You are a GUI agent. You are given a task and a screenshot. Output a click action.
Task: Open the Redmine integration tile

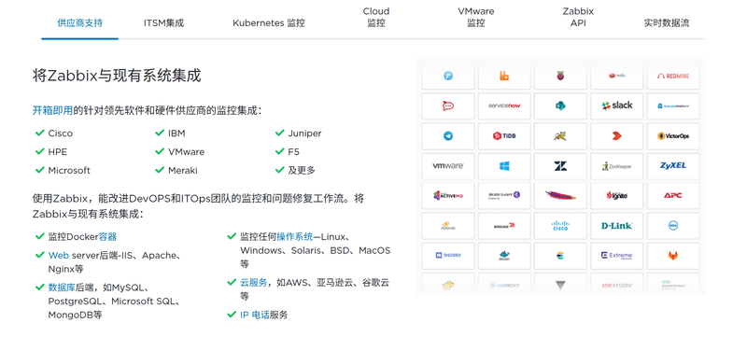(672, 77)
